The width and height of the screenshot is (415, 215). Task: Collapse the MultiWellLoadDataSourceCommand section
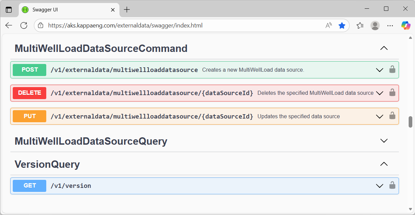(x=384, y=48)
